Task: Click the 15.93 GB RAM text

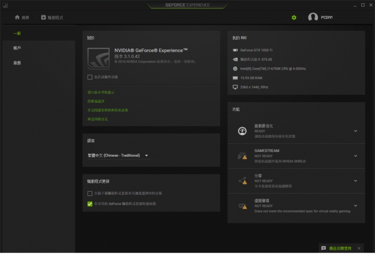Action: pyautogui.click(x=251, y=78)
